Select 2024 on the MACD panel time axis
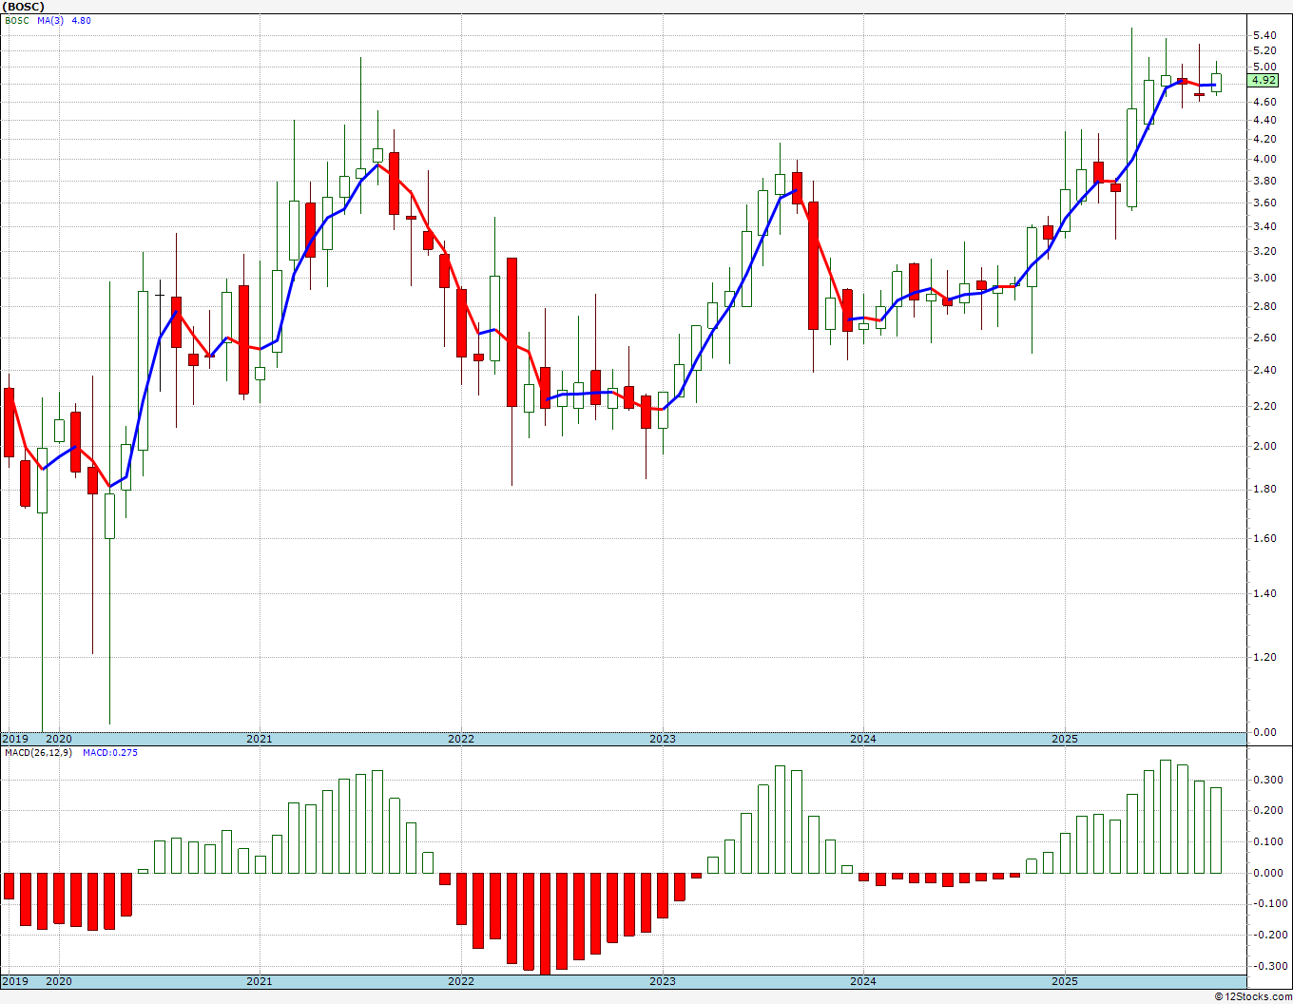The image size is (1293, 1004). tap(863, 981)
